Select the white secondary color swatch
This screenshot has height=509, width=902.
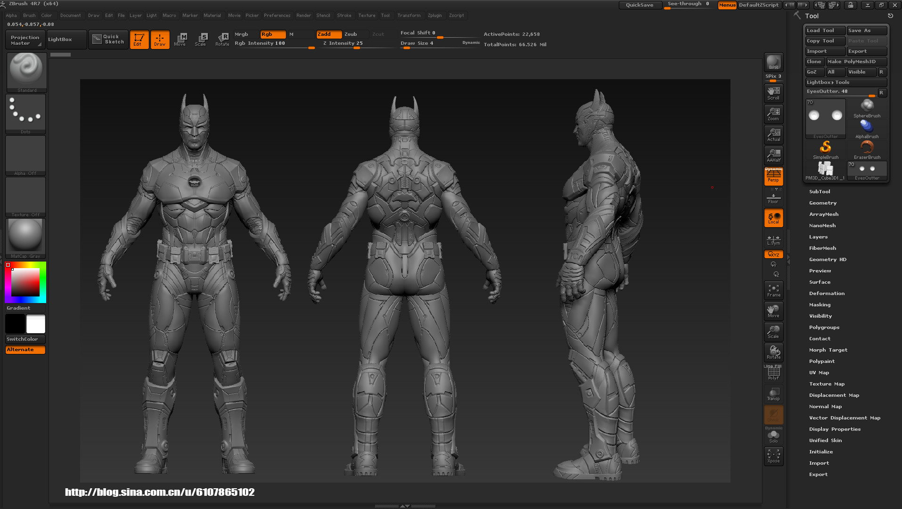(36, 324)
